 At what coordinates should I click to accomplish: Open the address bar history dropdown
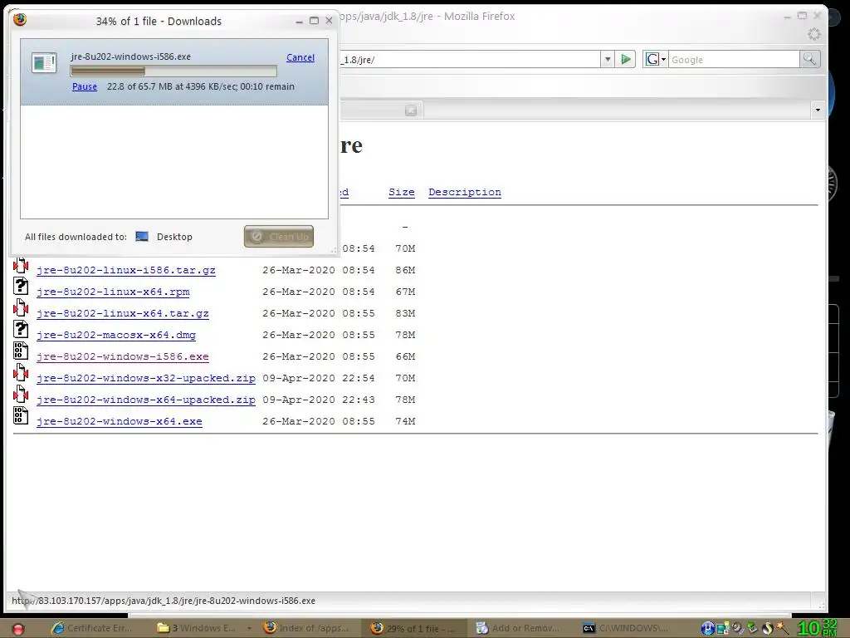point(608,59)
